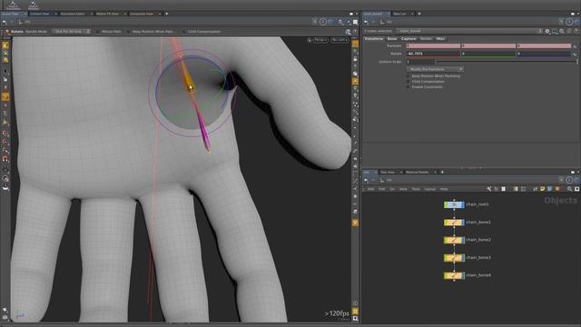Open the No cam camera menu
Image resolution: width=581 pixels, height=327 pixels.
click(340, 40)
